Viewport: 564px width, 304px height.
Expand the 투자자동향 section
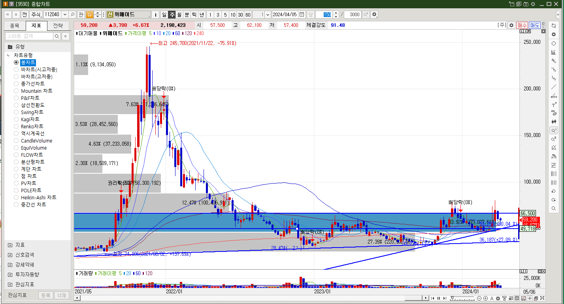pyautogui.click(x=10, y=274)
